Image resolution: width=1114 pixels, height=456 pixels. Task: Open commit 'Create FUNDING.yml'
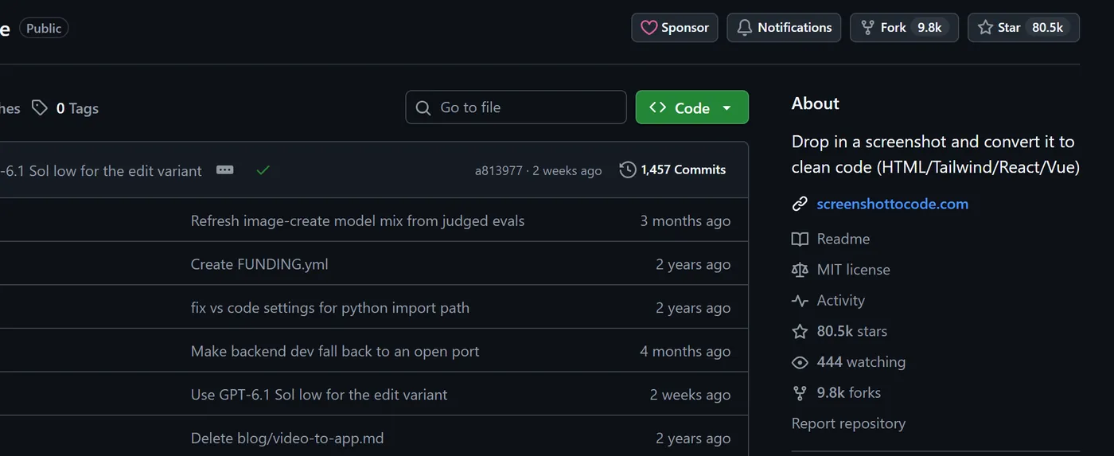pos(259,264)
